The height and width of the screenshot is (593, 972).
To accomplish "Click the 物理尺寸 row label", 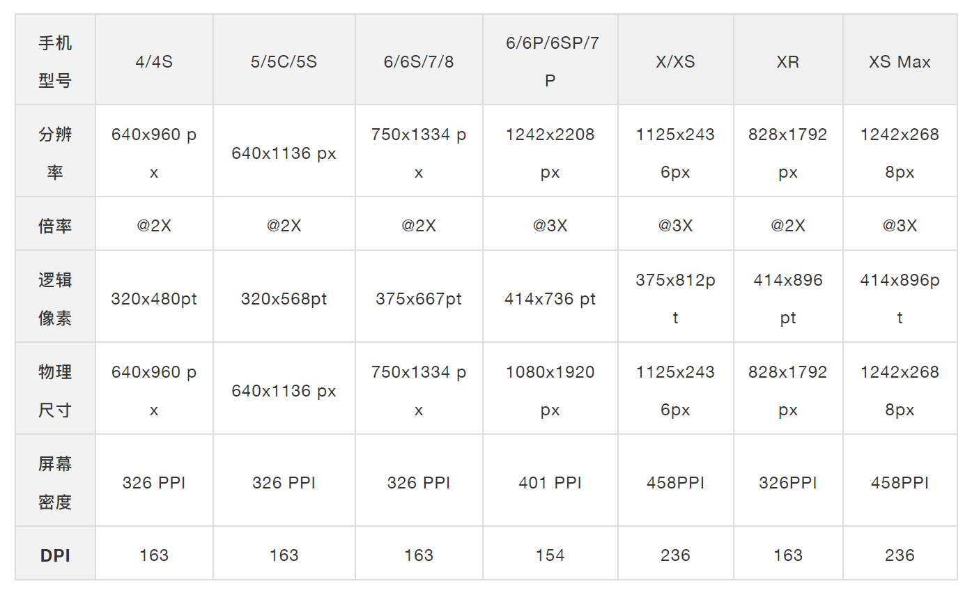I will click(x=55, y=391).
